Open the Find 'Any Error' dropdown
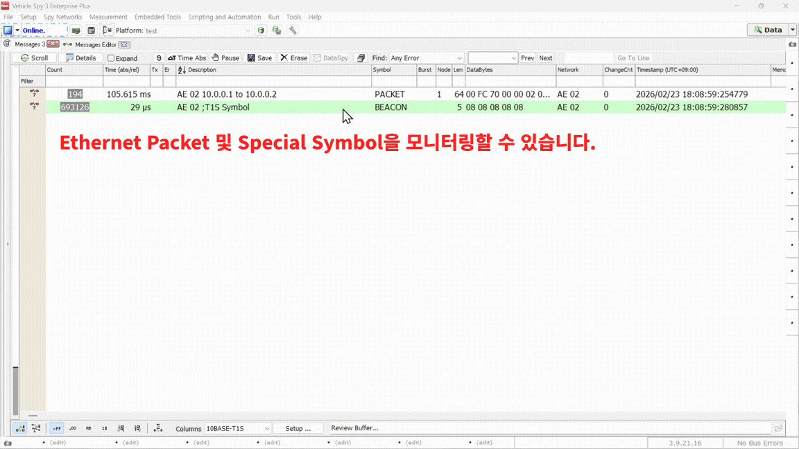The height and width of the screenshot is (449, 799). click(426, 58)
